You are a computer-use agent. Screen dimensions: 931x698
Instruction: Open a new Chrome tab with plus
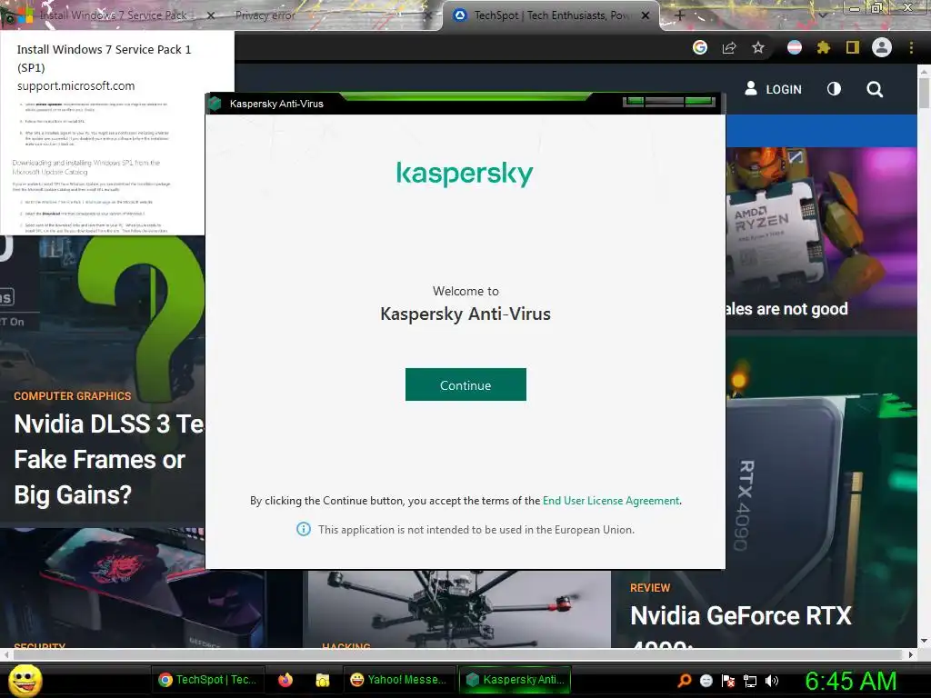680,15
